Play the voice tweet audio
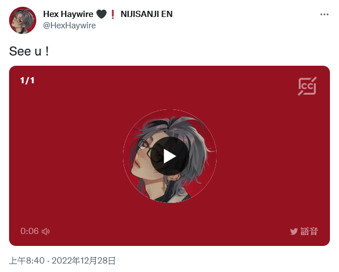This screenshot has height=272, width=339. click(169, 156)
